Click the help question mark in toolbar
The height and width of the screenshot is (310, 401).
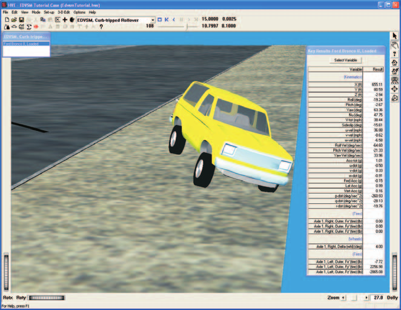pos(101,27)
